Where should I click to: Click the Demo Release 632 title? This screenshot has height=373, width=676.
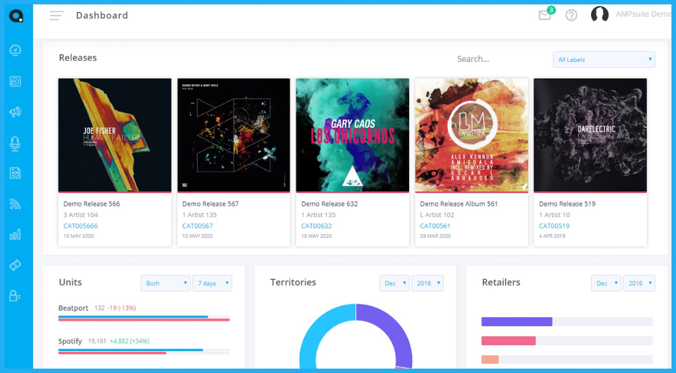click(329, 204)
